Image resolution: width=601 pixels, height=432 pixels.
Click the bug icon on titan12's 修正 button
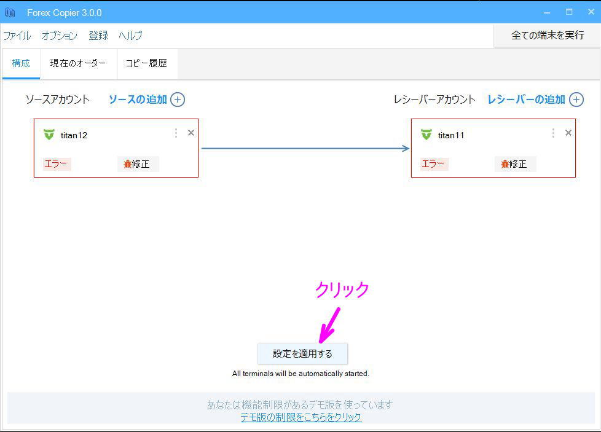[127, 163]
